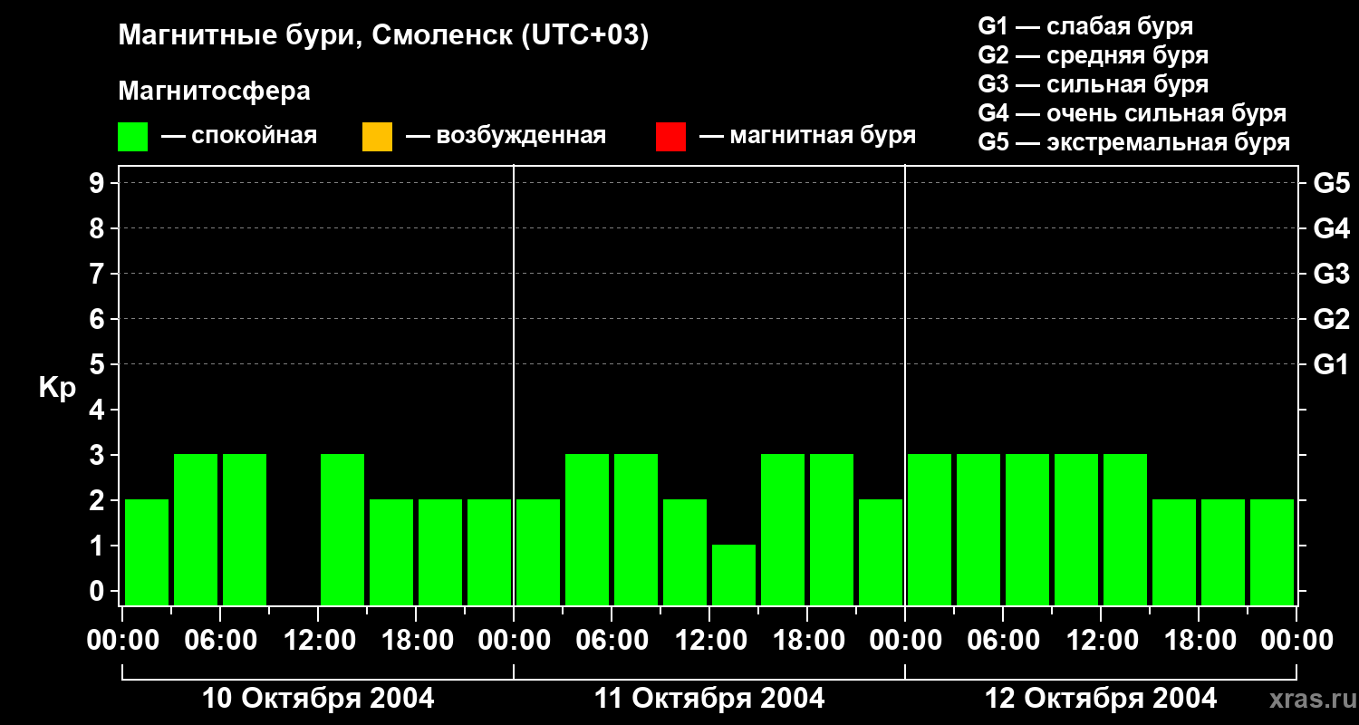The image size is (1359, 725).
Task: Click the 11 October 06:00–09:00 bar
Action: coord(636,529)
